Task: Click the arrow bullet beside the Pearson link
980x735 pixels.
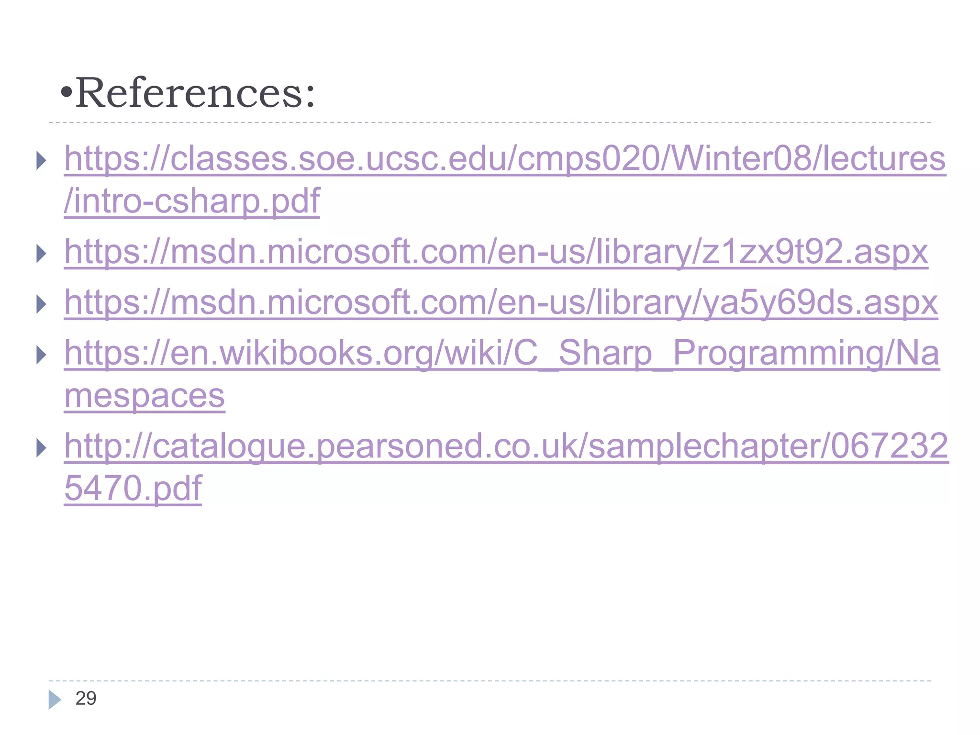Action: (42, 448)
